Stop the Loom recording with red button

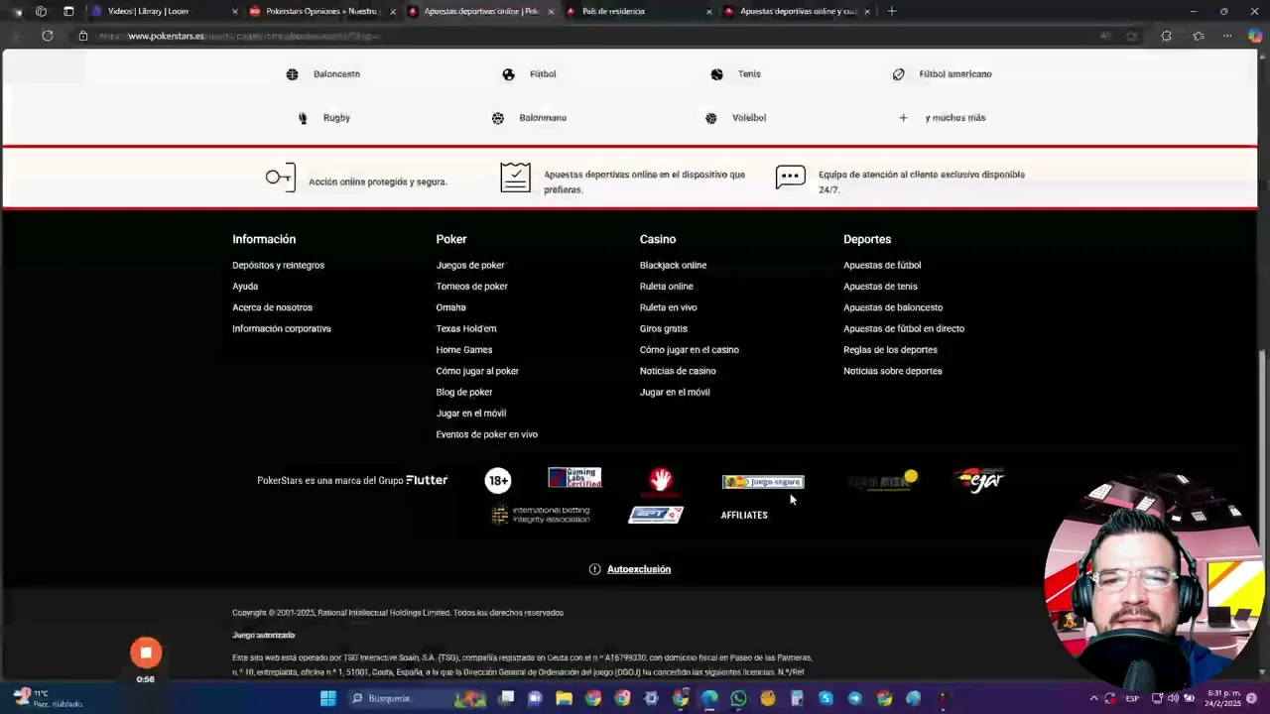tap(146, 653)
